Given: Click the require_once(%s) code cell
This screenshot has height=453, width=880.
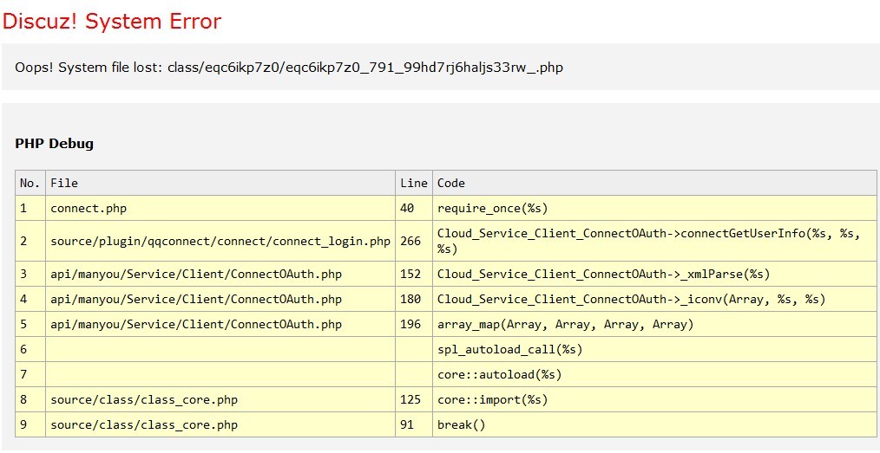Looking at the screenshot, I should 492,208.
